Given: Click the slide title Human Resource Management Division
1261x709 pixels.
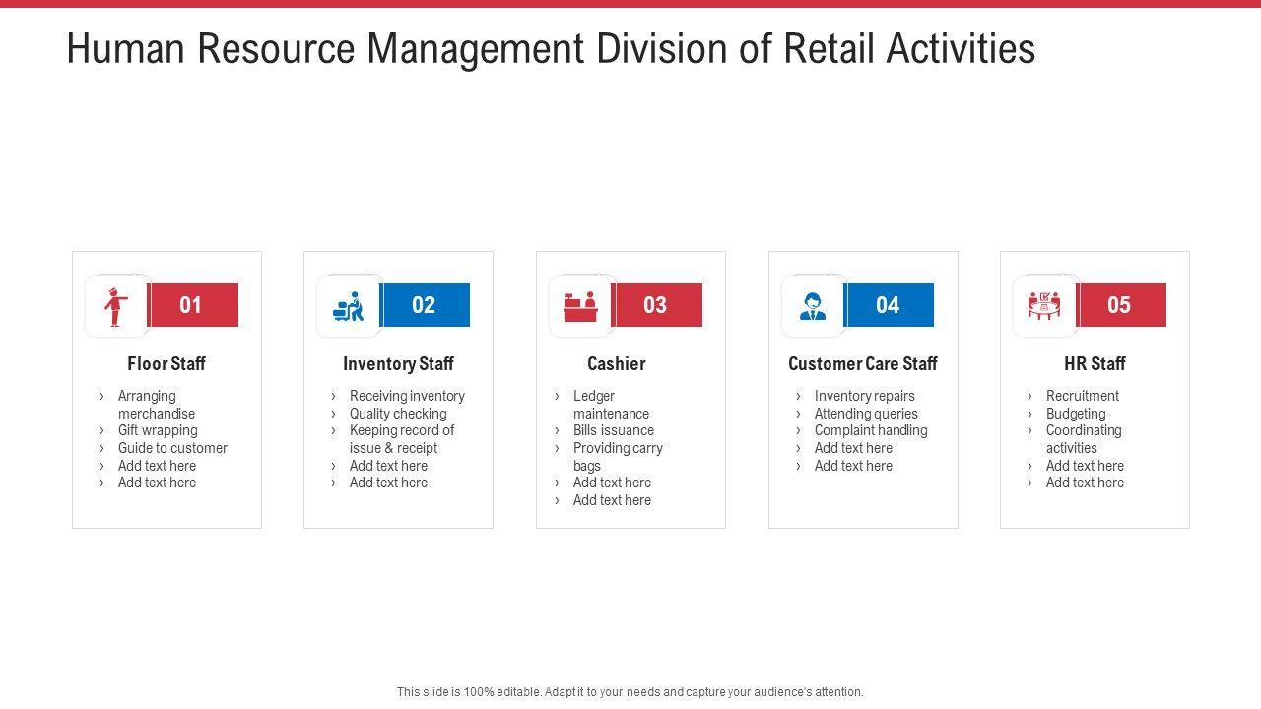Looking at the screenshot, I should [551, 48].
